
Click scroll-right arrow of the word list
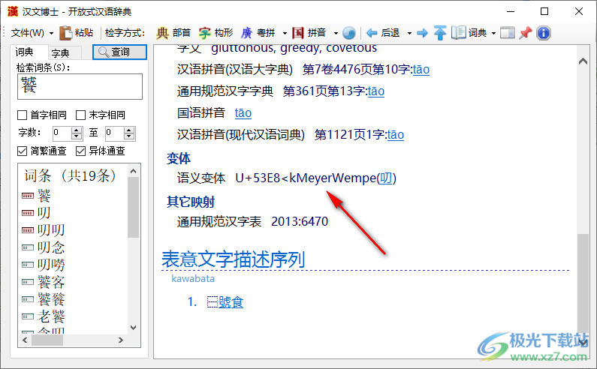pos(121,340)
